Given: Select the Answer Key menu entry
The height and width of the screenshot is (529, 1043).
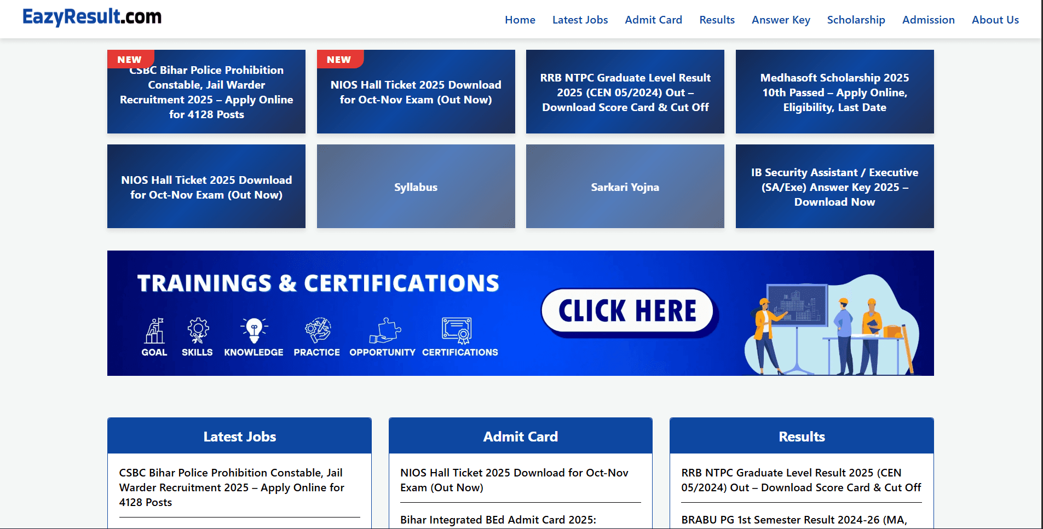Looking at the screenshot, I should [x=781, y=20].
